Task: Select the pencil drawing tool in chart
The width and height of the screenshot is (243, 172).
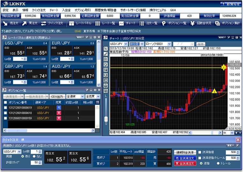Action: click(x=106, y=54)
